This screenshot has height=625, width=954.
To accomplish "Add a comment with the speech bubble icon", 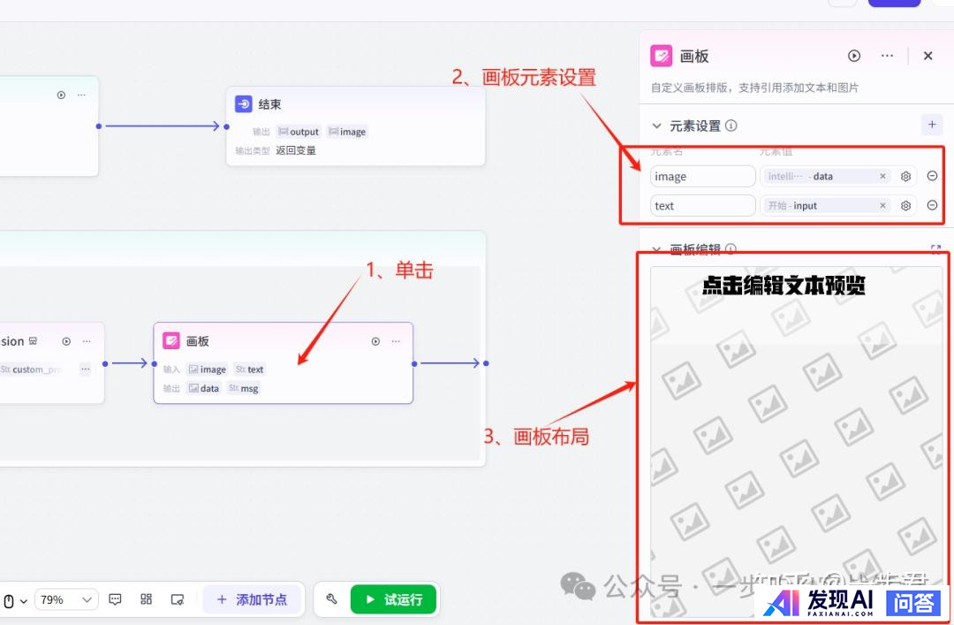I will coord(115,599).
